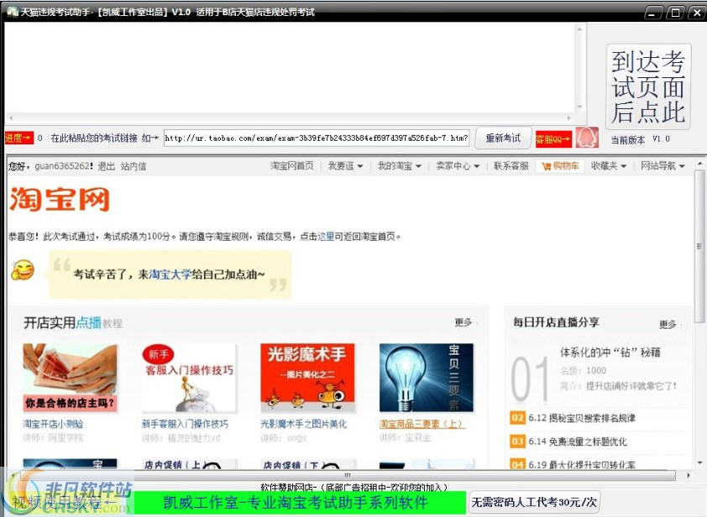Click the 当前版本 V1.0 version text
Image resolution: width=707 pixels, height=517 pixels.
coord(641,139)
